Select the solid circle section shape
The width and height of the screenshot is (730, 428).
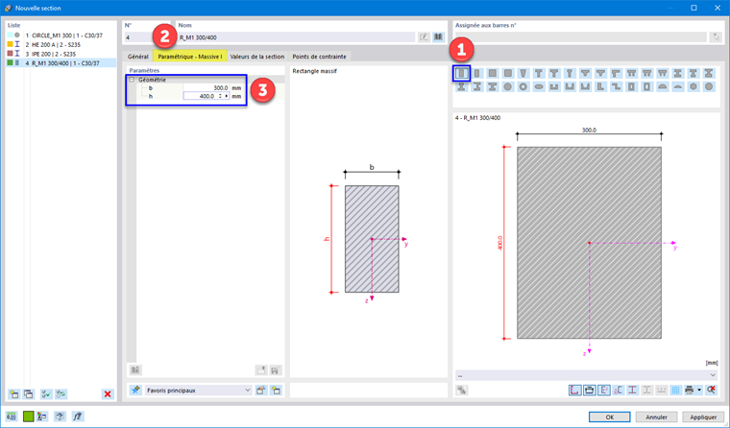tap(508, 86)
